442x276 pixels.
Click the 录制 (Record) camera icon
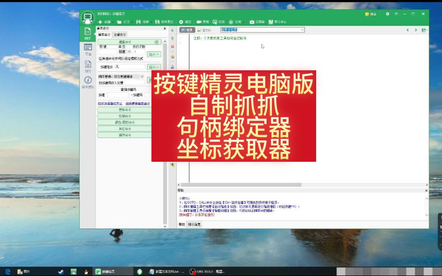click(x=199, y=22)
